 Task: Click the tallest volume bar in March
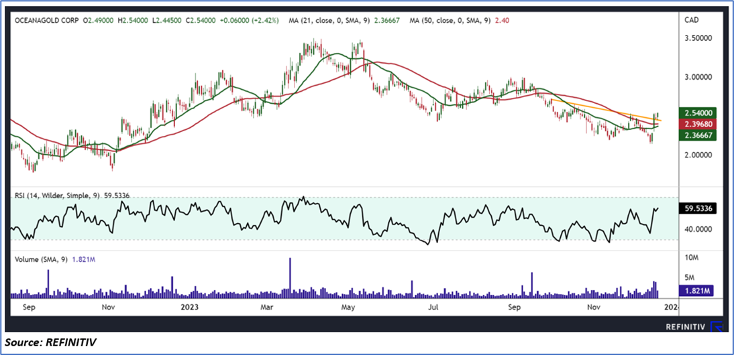291,278
